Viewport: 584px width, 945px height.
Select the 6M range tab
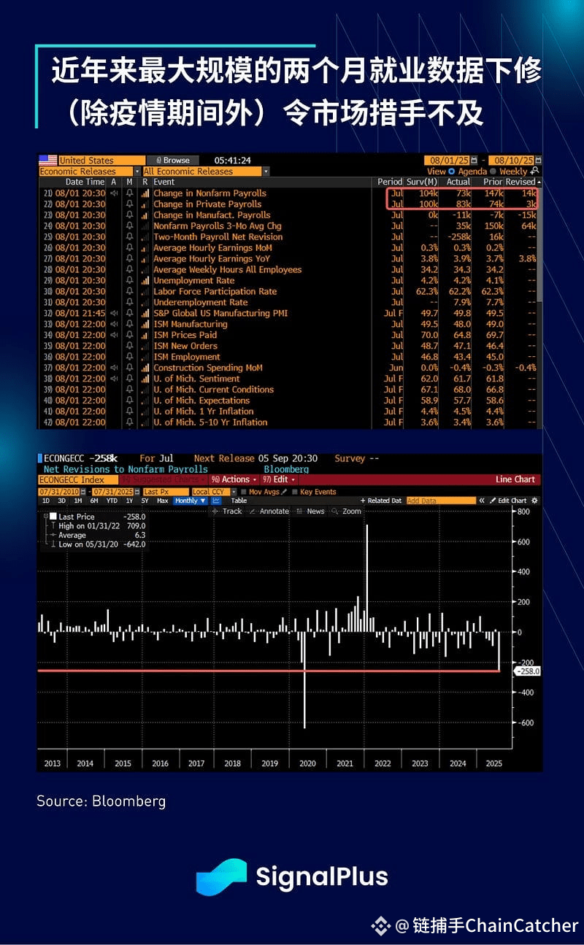(93, 501)
